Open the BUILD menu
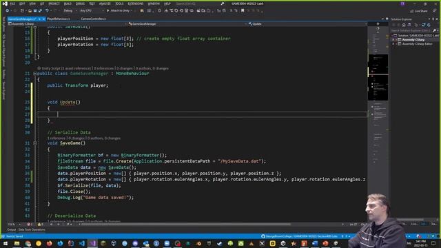441x248 pixels. point(68,3)
